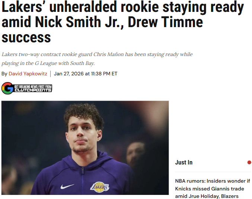Image resolution: width=252 pixels, height=199 pixels.
Task: Select the Chris Mañon name in subtitle
Action: [x=109, y=54]
